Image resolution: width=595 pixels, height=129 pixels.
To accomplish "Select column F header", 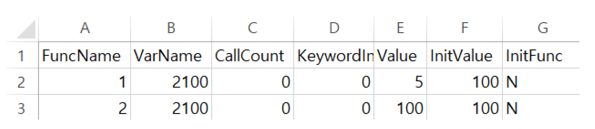I will point(464,28).
